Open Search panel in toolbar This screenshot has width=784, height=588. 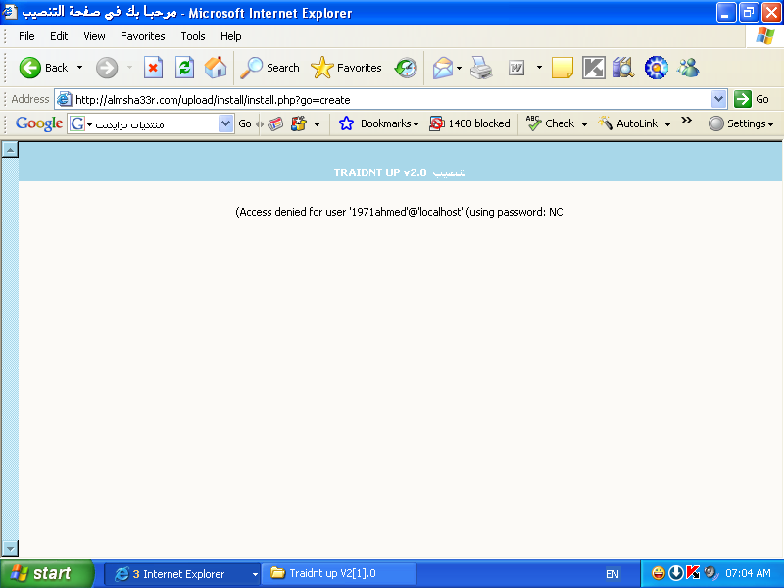[270, 68]
